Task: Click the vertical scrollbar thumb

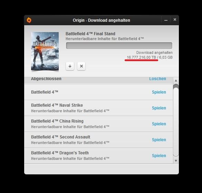Action: [x=176, y=120]
